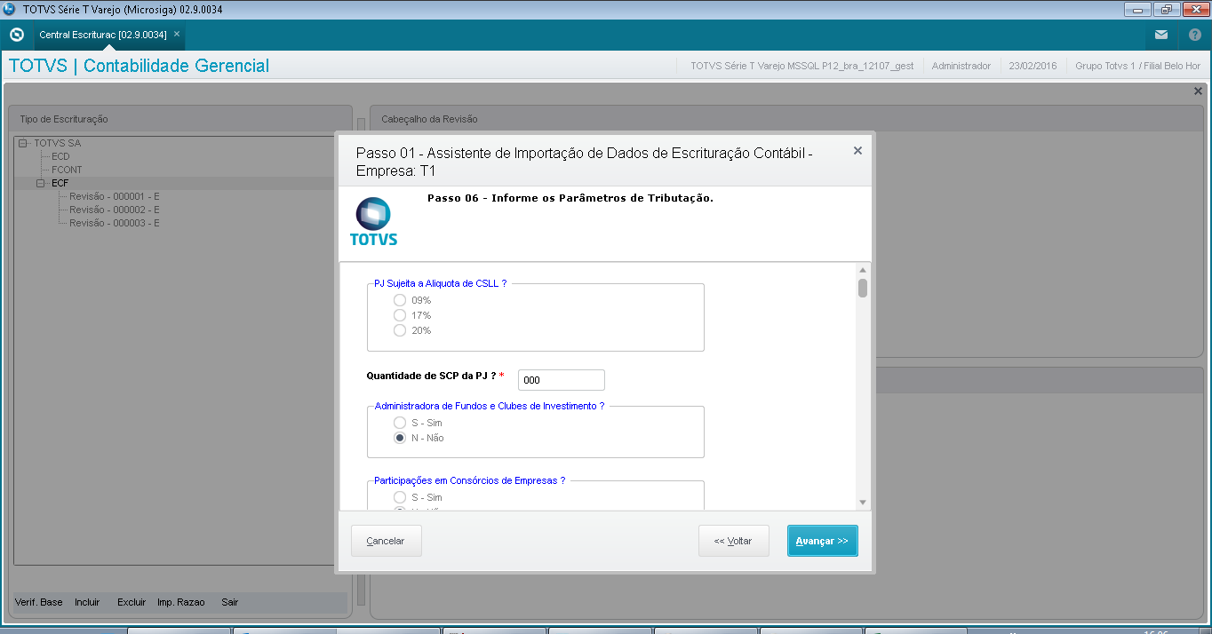Minimize the TOTVS application window

tap(1137, 10)
